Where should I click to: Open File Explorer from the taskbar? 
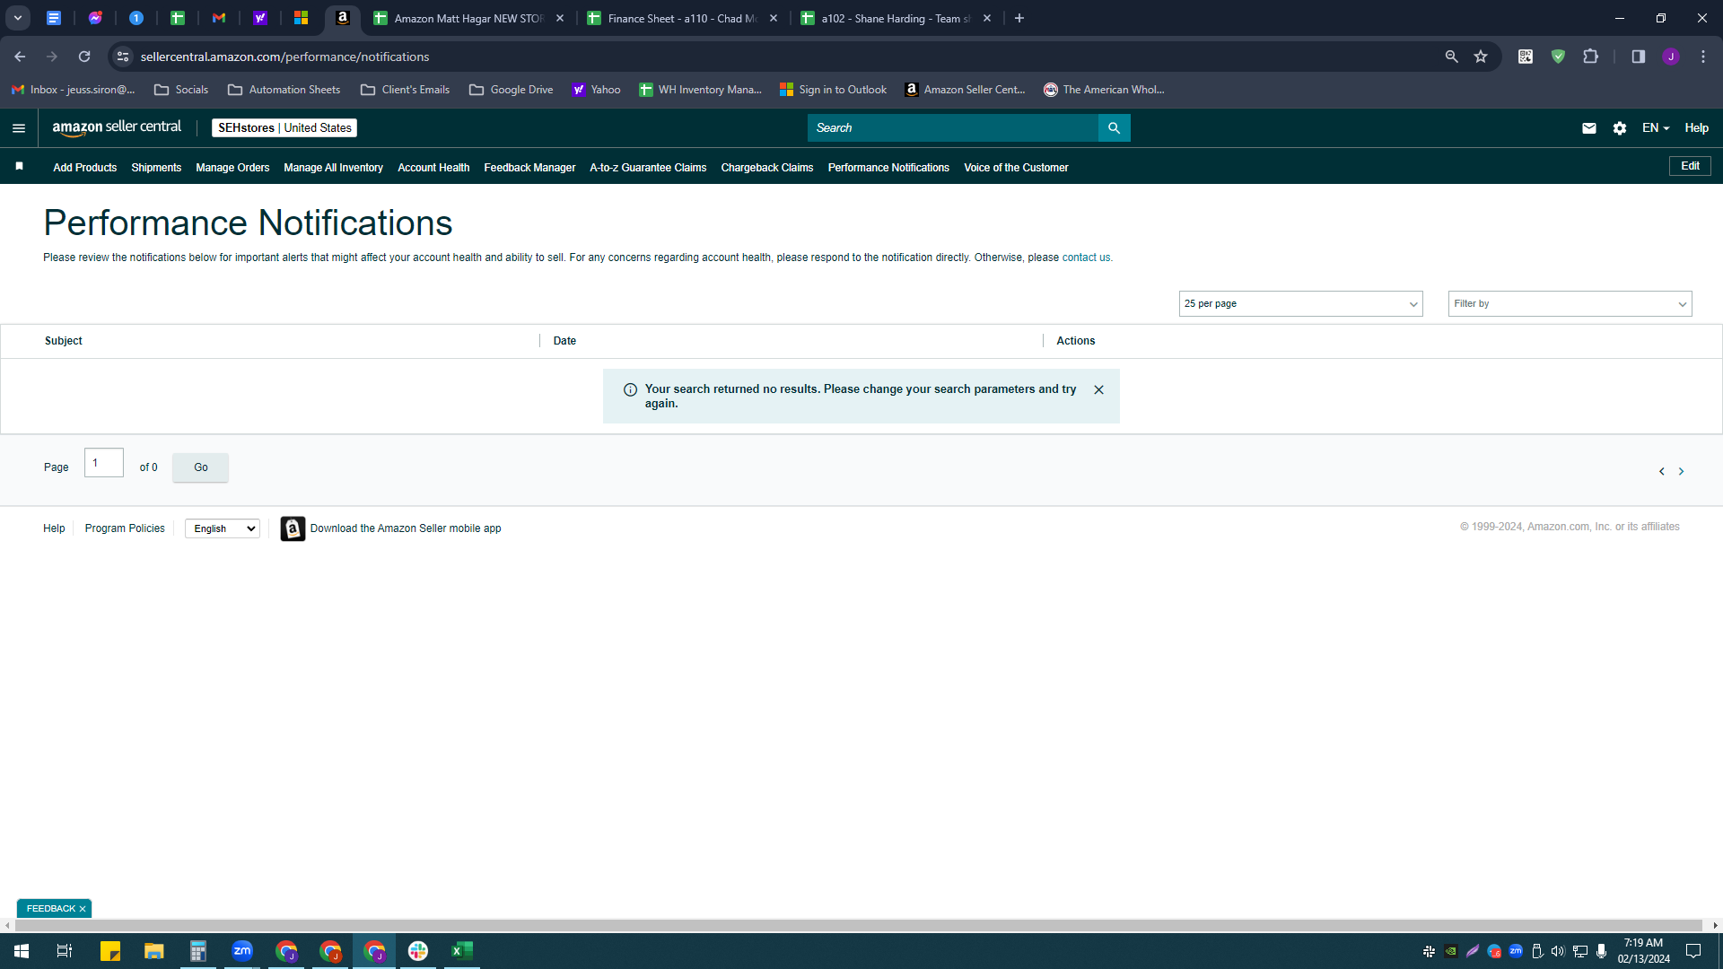[x=154, y=951]
